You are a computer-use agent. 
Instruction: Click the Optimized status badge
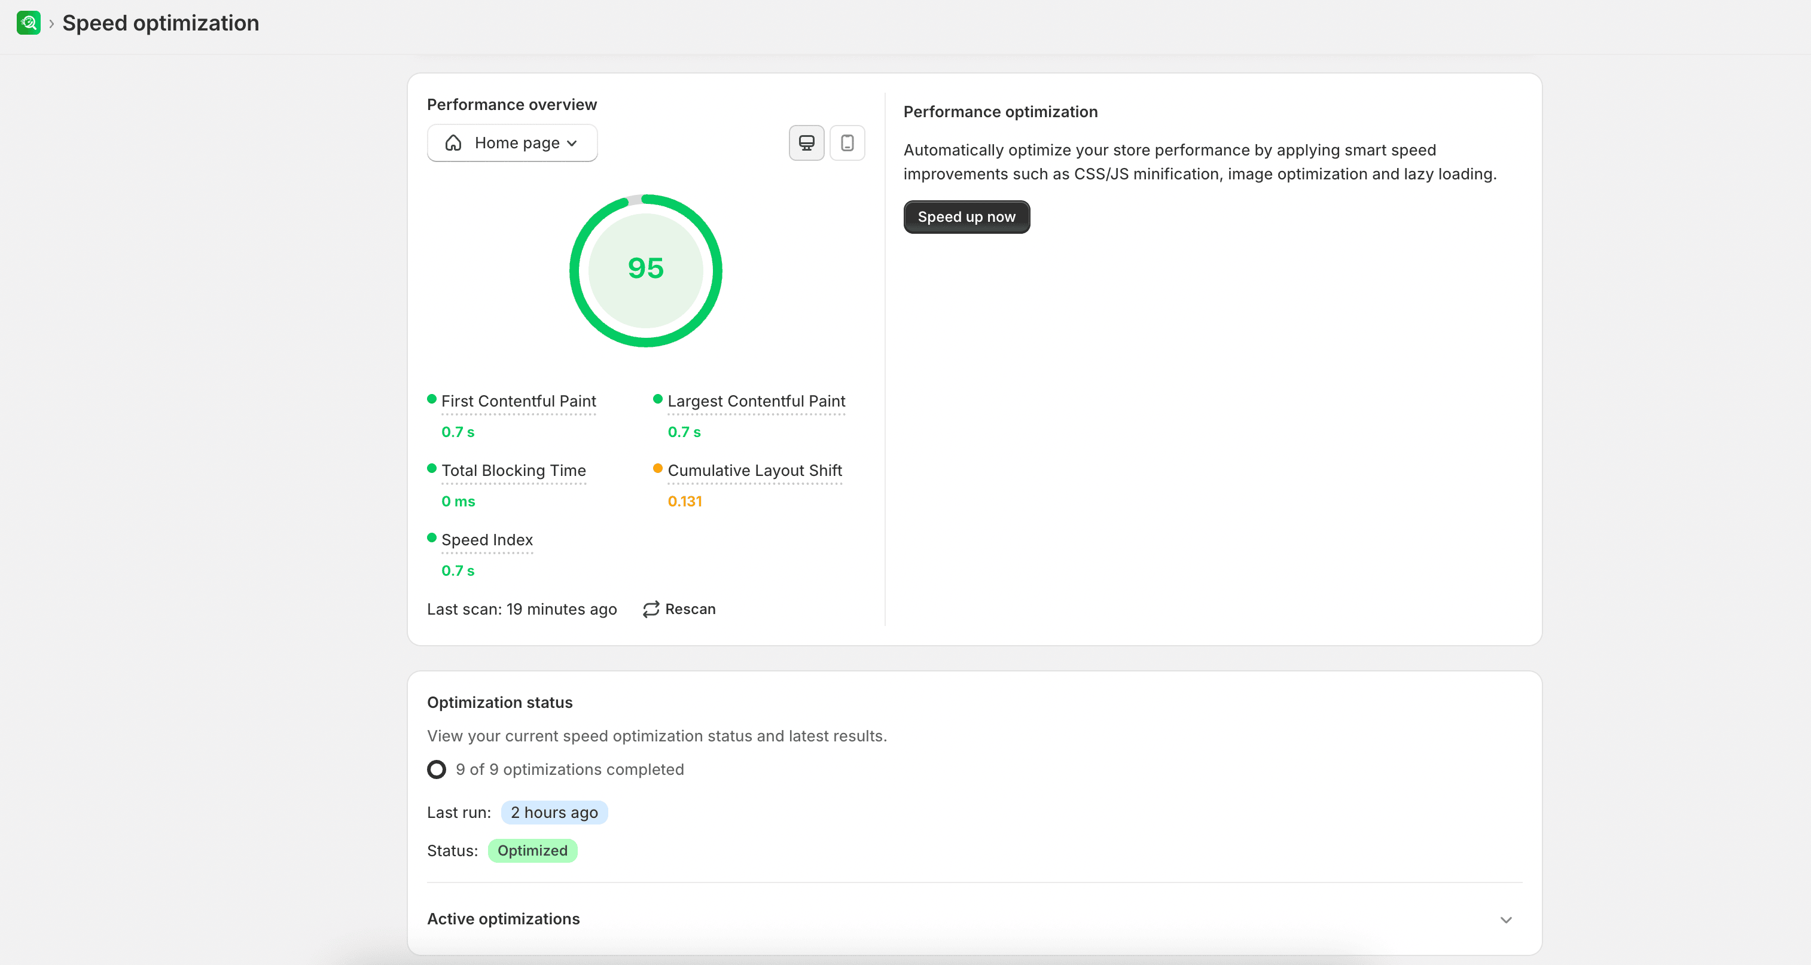(532, 850)
